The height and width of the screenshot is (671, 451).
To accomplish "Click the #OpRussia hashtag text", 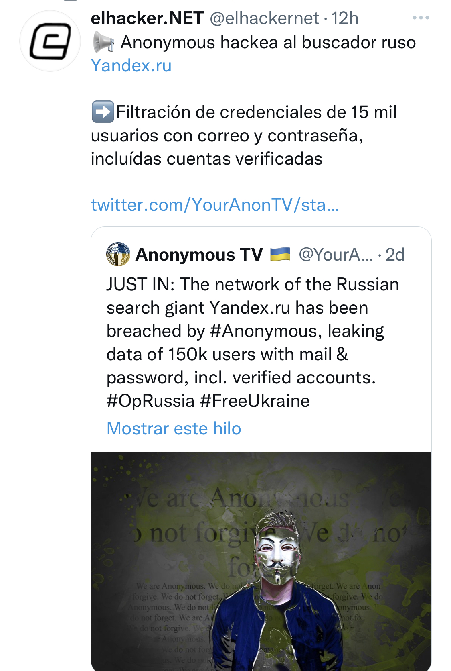I will (x=150, y=401).
